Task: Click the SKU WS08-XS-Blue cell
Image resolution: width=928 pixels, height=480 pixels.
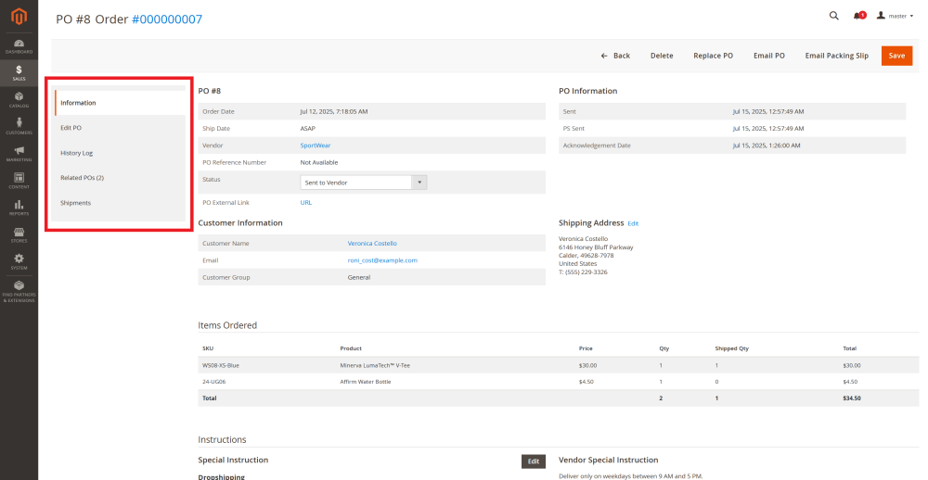Action: [x=221, y=365]
